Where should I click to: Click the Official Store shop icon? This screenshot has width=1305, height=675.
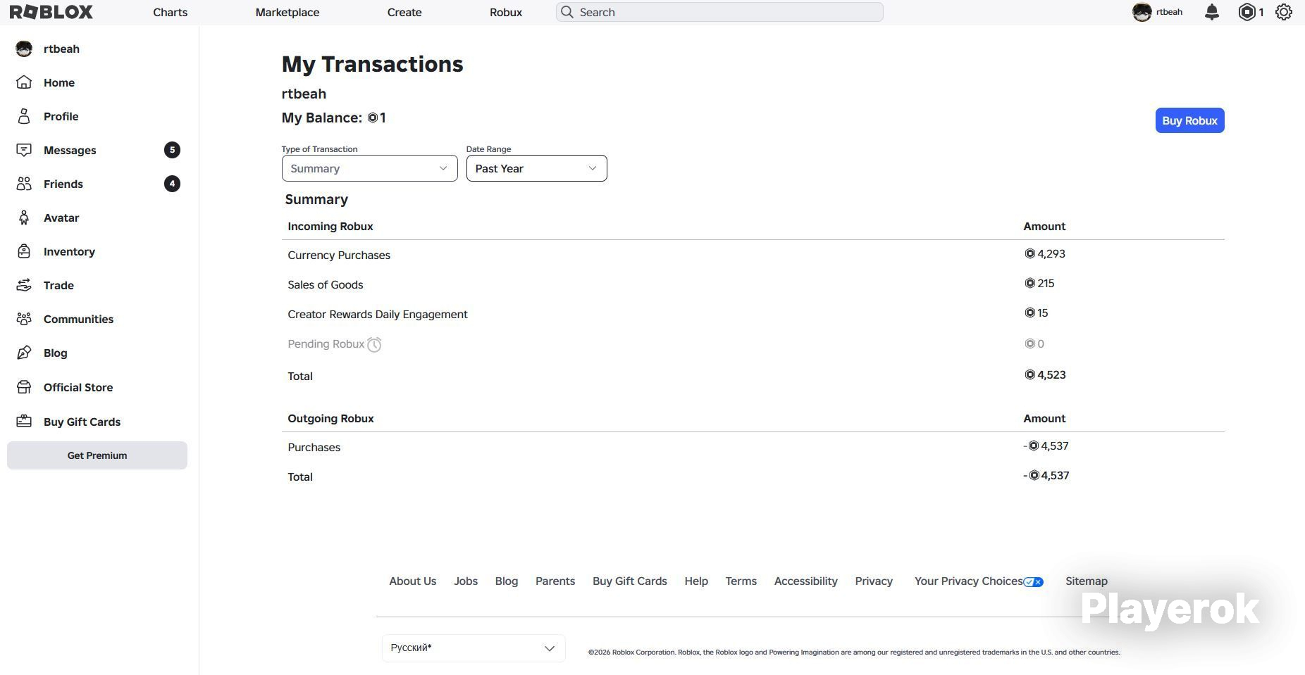(x=24, y=387)
